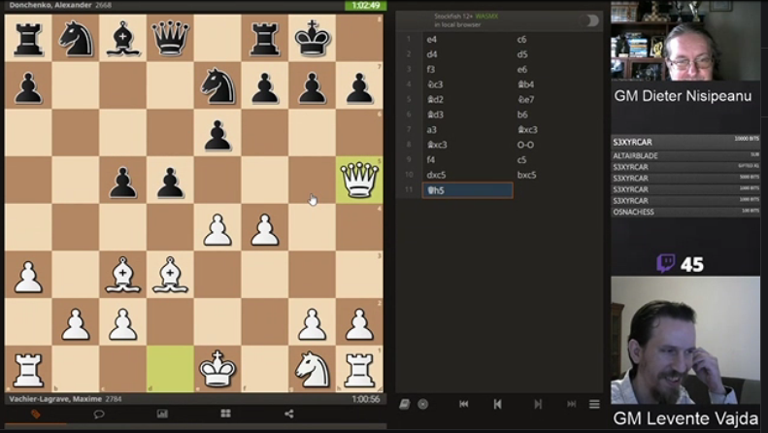Click the white bishop on d3
Screen dimensions: 768x433
click(x=170, y=275)
